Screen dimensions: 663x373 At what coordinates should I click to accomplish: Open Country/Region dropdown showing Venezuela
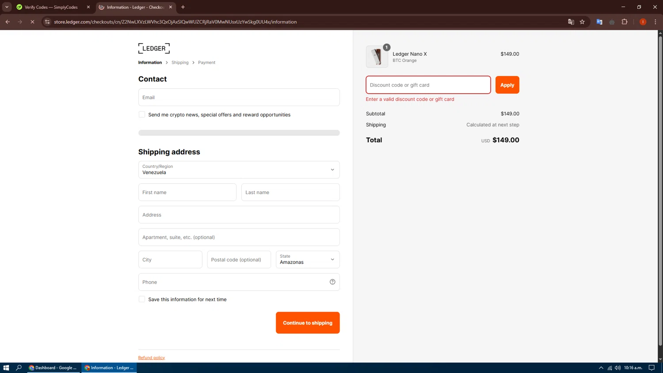(239, 170)
